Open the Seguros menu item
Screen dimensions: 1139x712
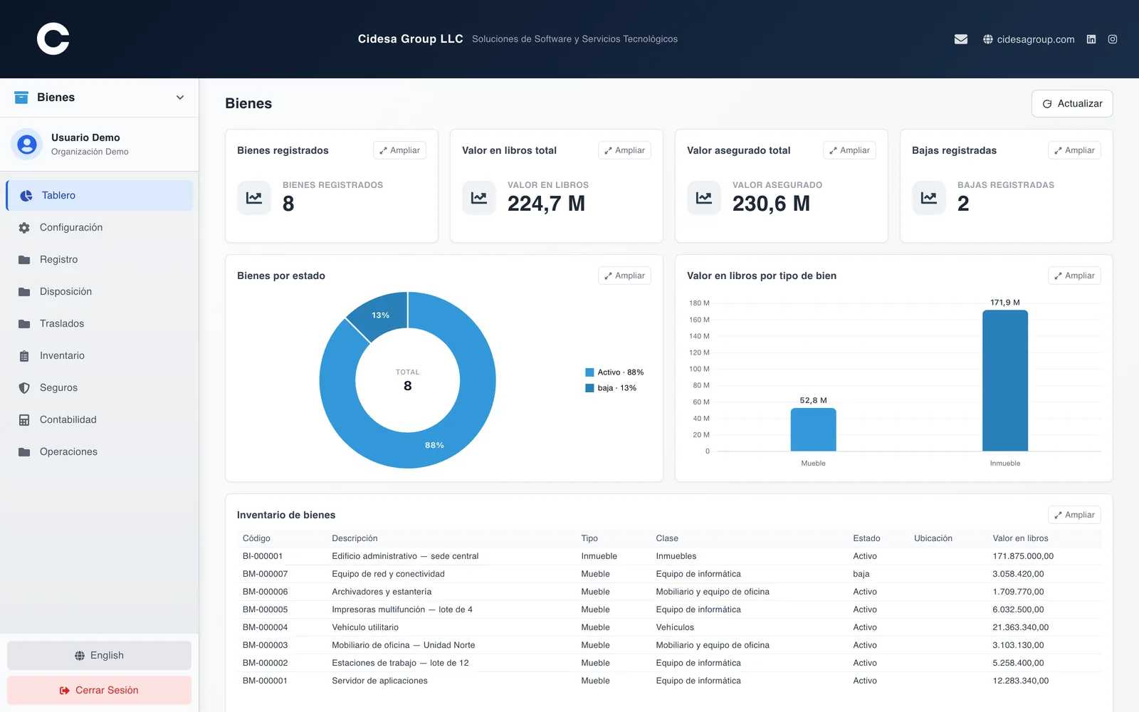100,388
